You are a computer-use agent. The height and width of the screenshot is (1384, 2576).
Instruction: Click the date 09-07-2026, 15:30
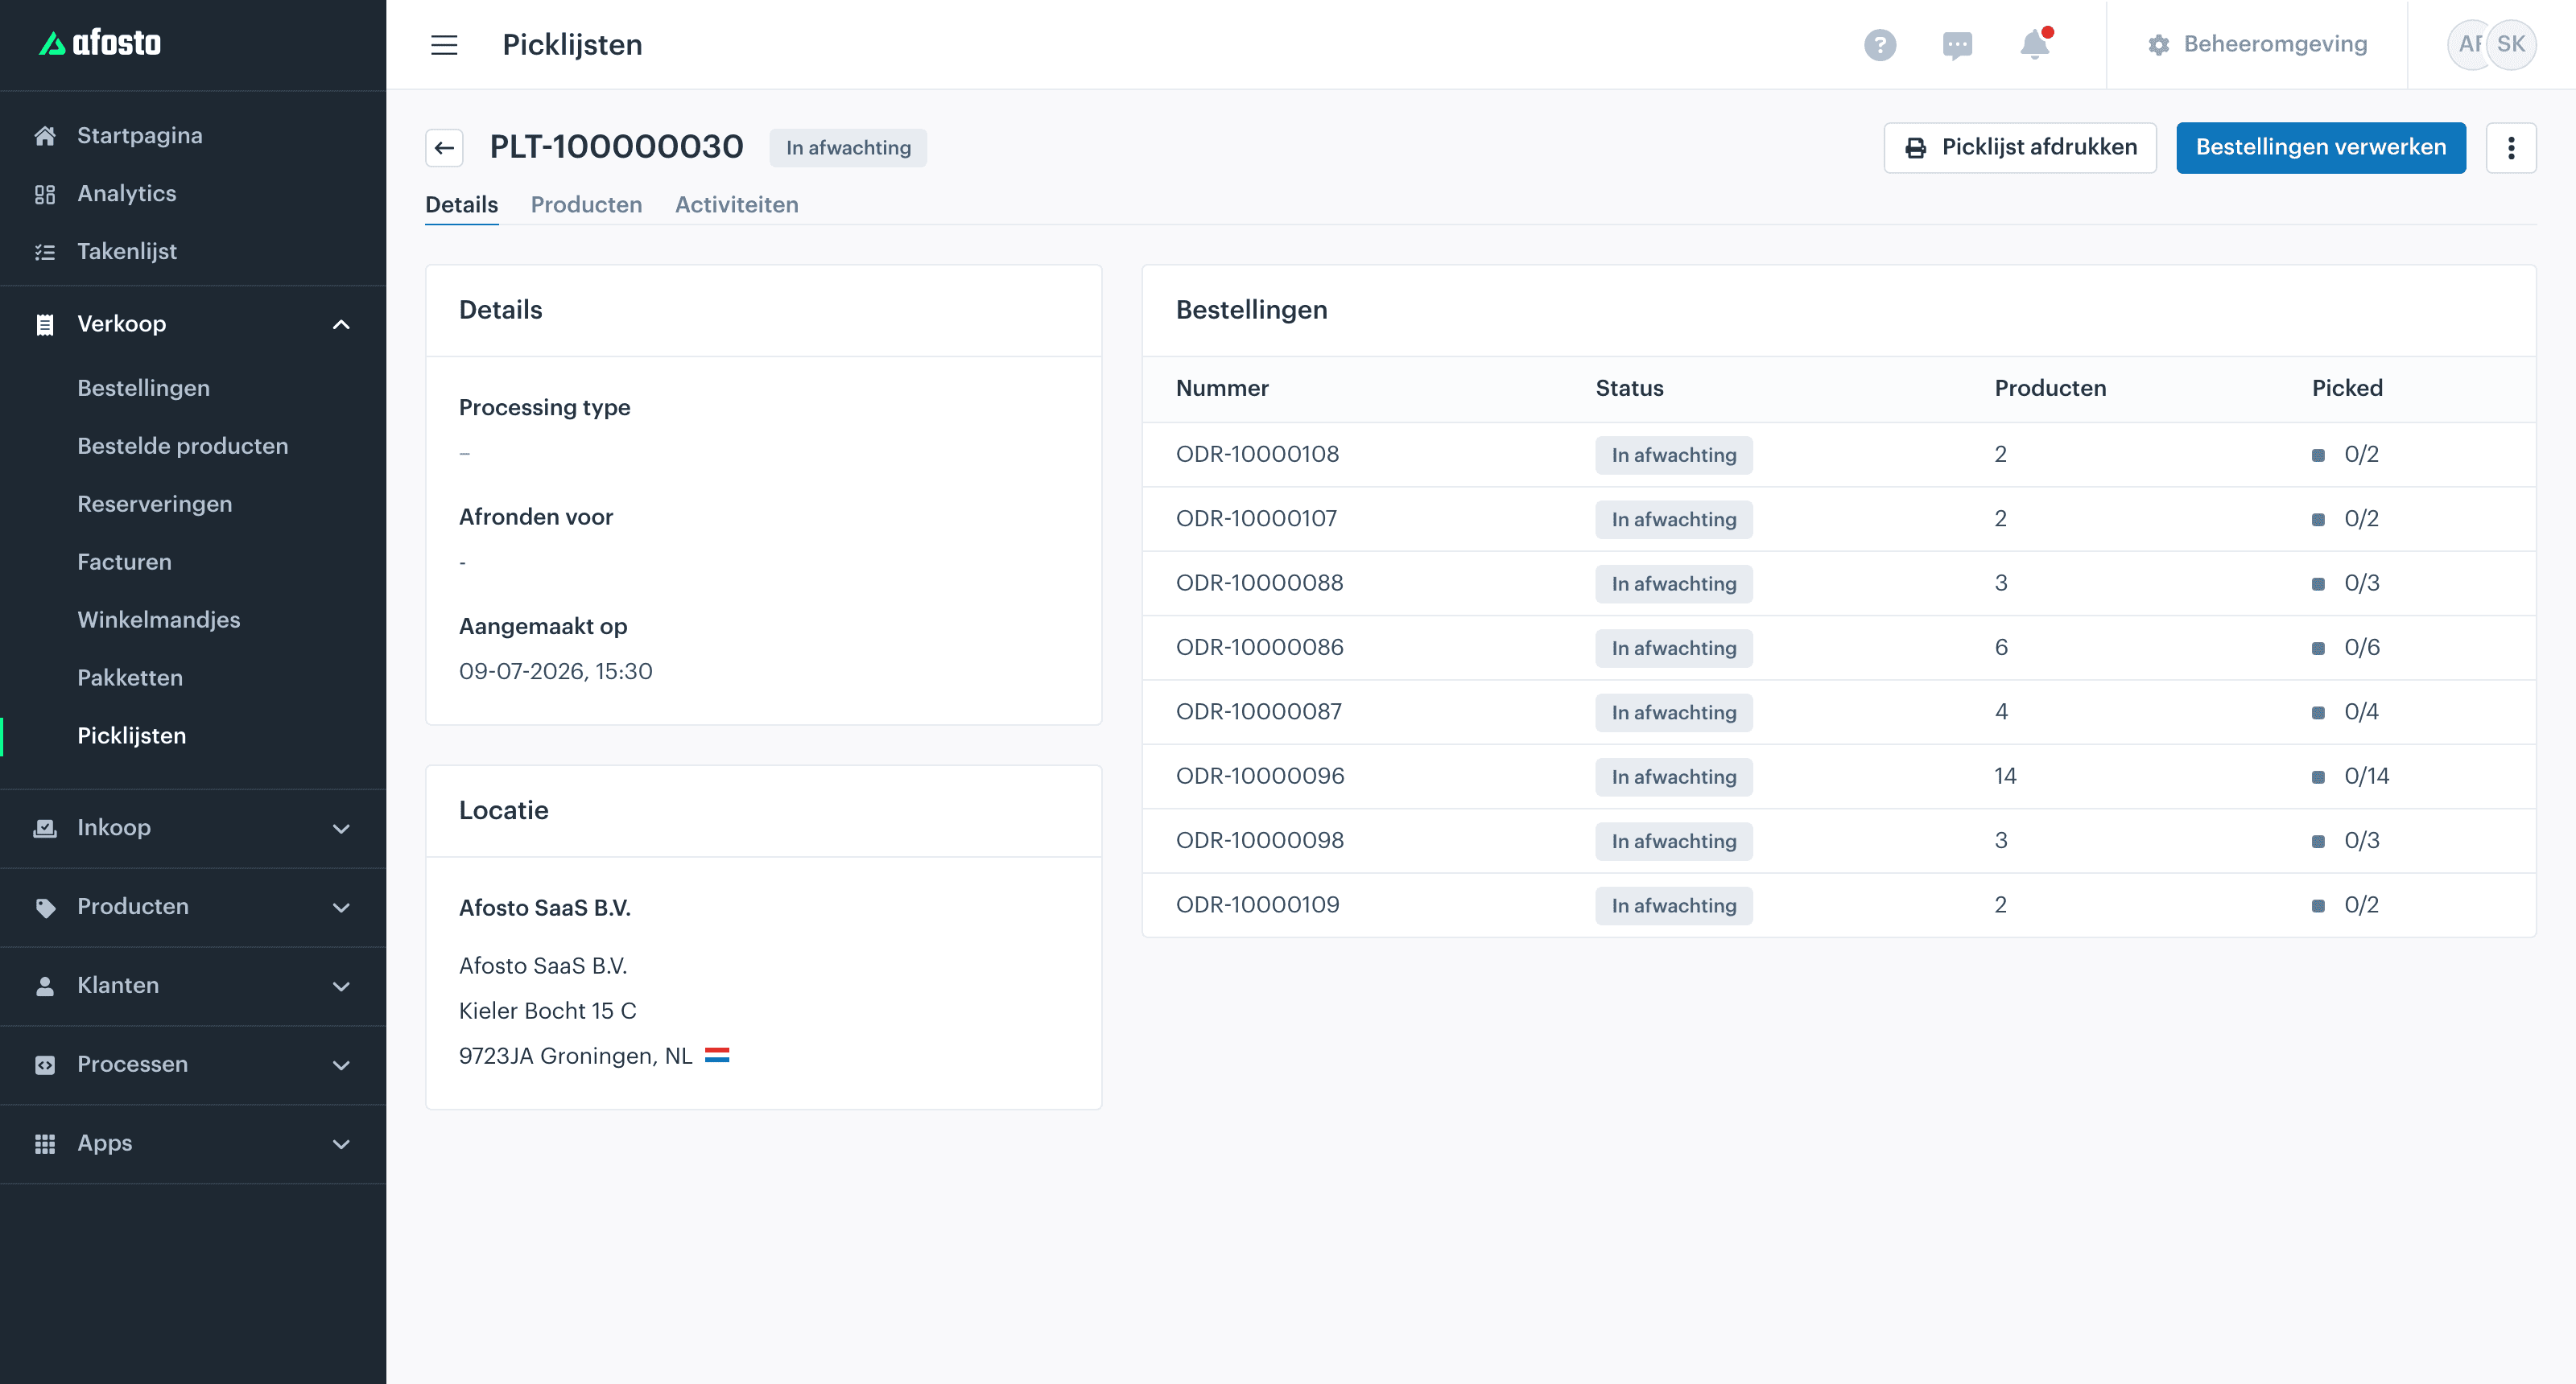pyautogui.click(x=555, y=672)
